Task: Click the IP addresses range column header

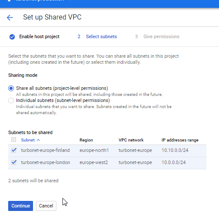Action: 180,140
